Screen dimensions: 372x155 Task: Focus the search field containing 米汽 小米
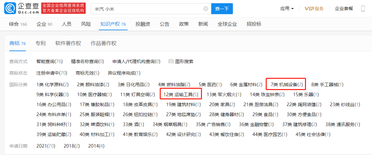(x=151, y=9)
